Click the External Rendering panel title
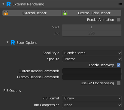Image resolution: width=124 pixels, height=110 pixels. (28, 4)
